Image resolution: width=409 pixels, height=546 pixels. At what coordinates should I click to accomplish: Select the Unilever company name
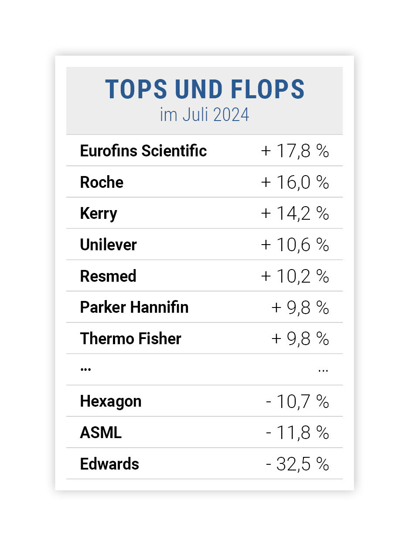tap(108, 245)
